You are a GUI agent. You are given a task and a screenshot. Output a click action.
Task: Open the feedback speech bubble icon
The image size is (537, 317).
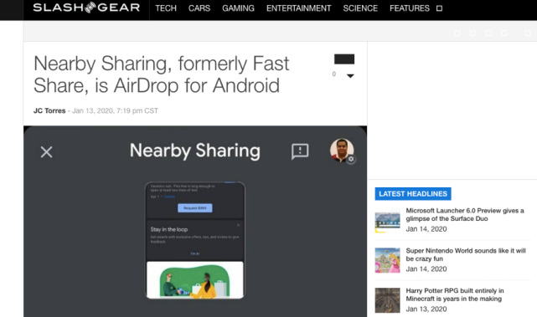[x=300, y=151]
